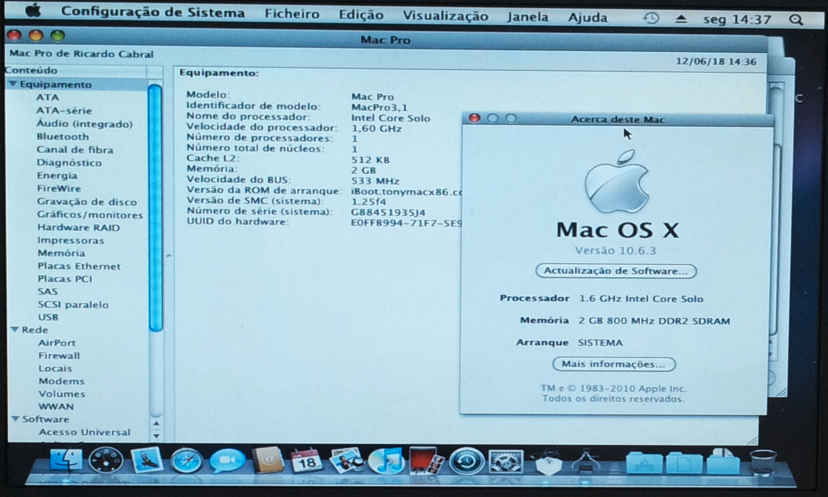Screen dimensions: 828x497
Task: Open Documents folder stack in Dock
Action: click(684, 462)
